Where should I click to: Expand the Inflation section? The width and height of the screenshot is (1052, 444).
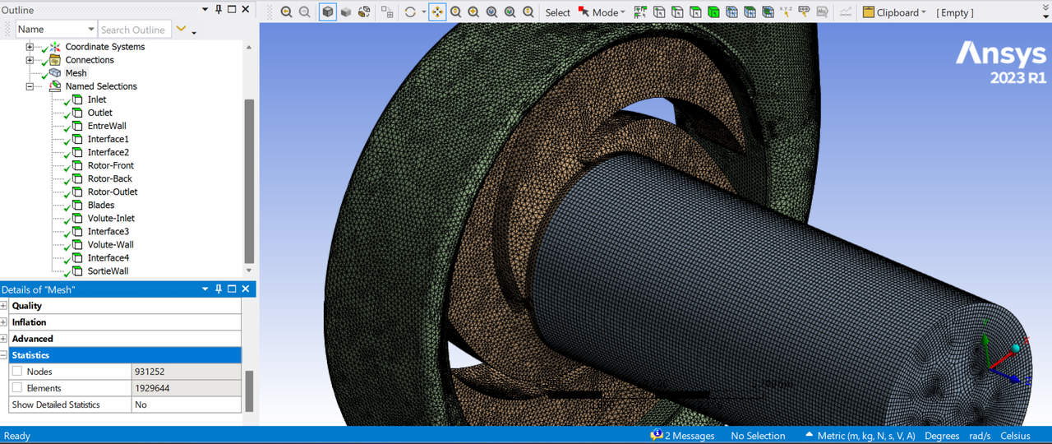4,322
